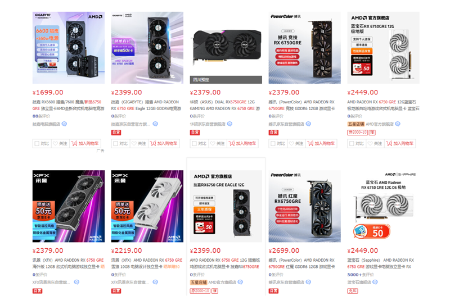
Task: Open chat icon beside XFX ¥2379 seller
Action: point(76,282)
